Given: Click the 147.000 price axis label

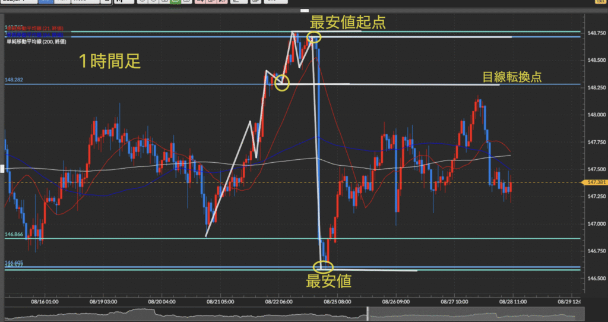Looking at the screenshot, I should pos(597,224).
